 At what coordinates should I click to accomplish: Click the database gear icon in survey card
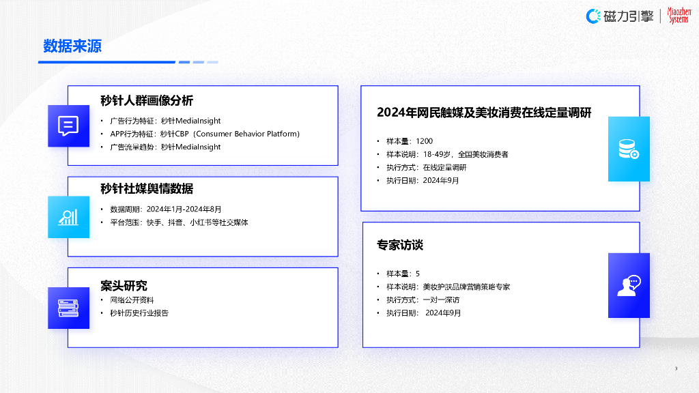(x=629, y=149)
